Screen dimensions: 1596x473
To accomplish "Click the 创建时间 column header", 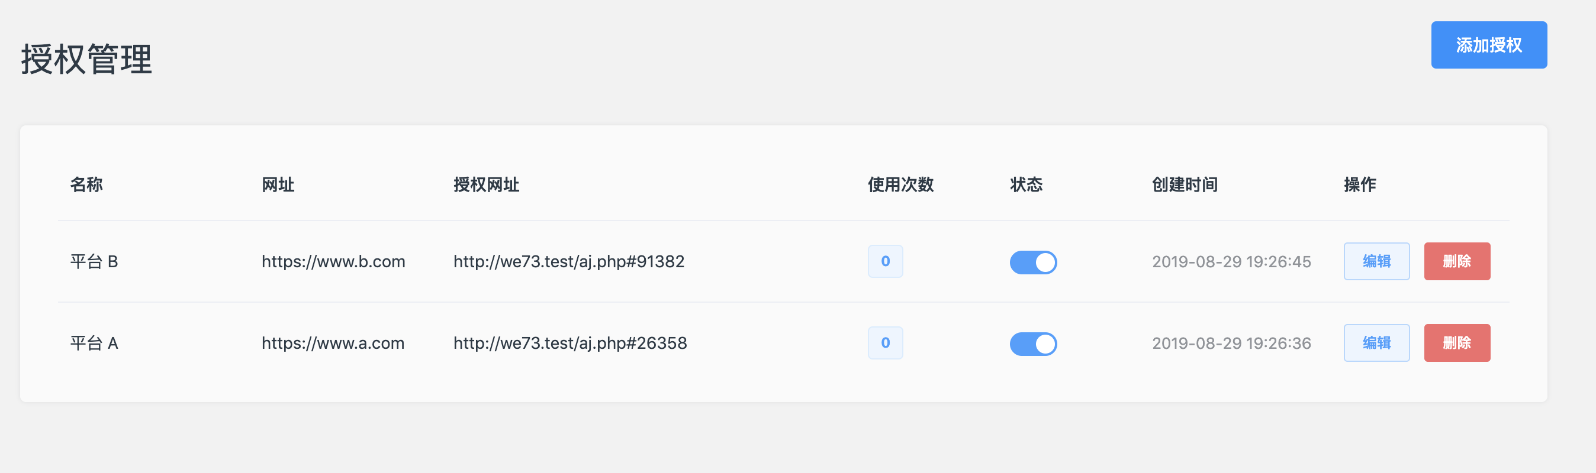I will tap(1185, 184).
